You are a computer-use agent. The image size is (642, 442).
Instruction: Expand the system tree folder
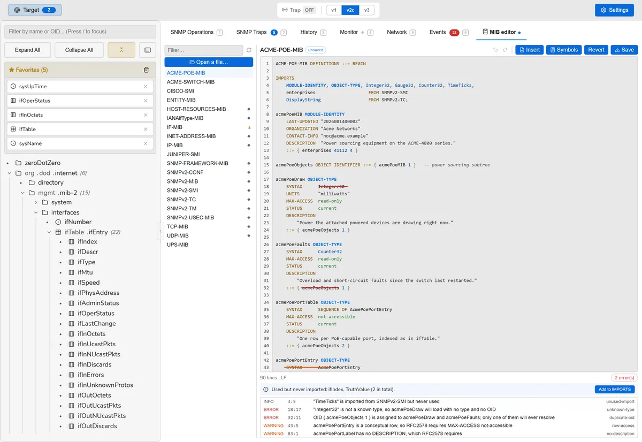tap(36, 202)
